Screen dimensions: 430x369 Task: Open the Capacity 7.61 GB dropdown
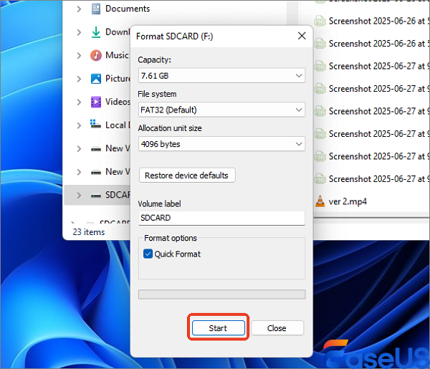tap(221, 75)
